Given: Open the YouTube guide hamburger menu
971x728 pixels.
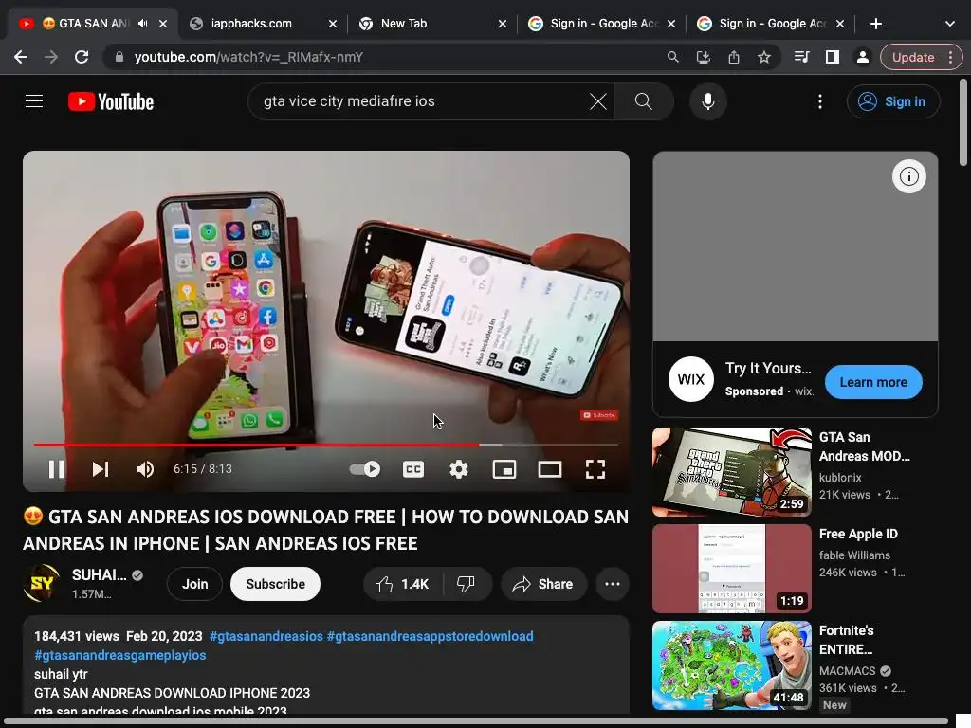Looking at the screenshot, I should tap(34, 100).
